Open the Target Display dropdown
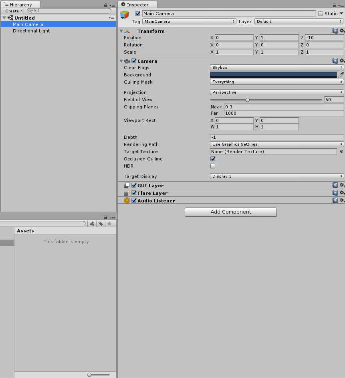The width and height of the screenshot is (345, 378). click(x=277, y=176)
